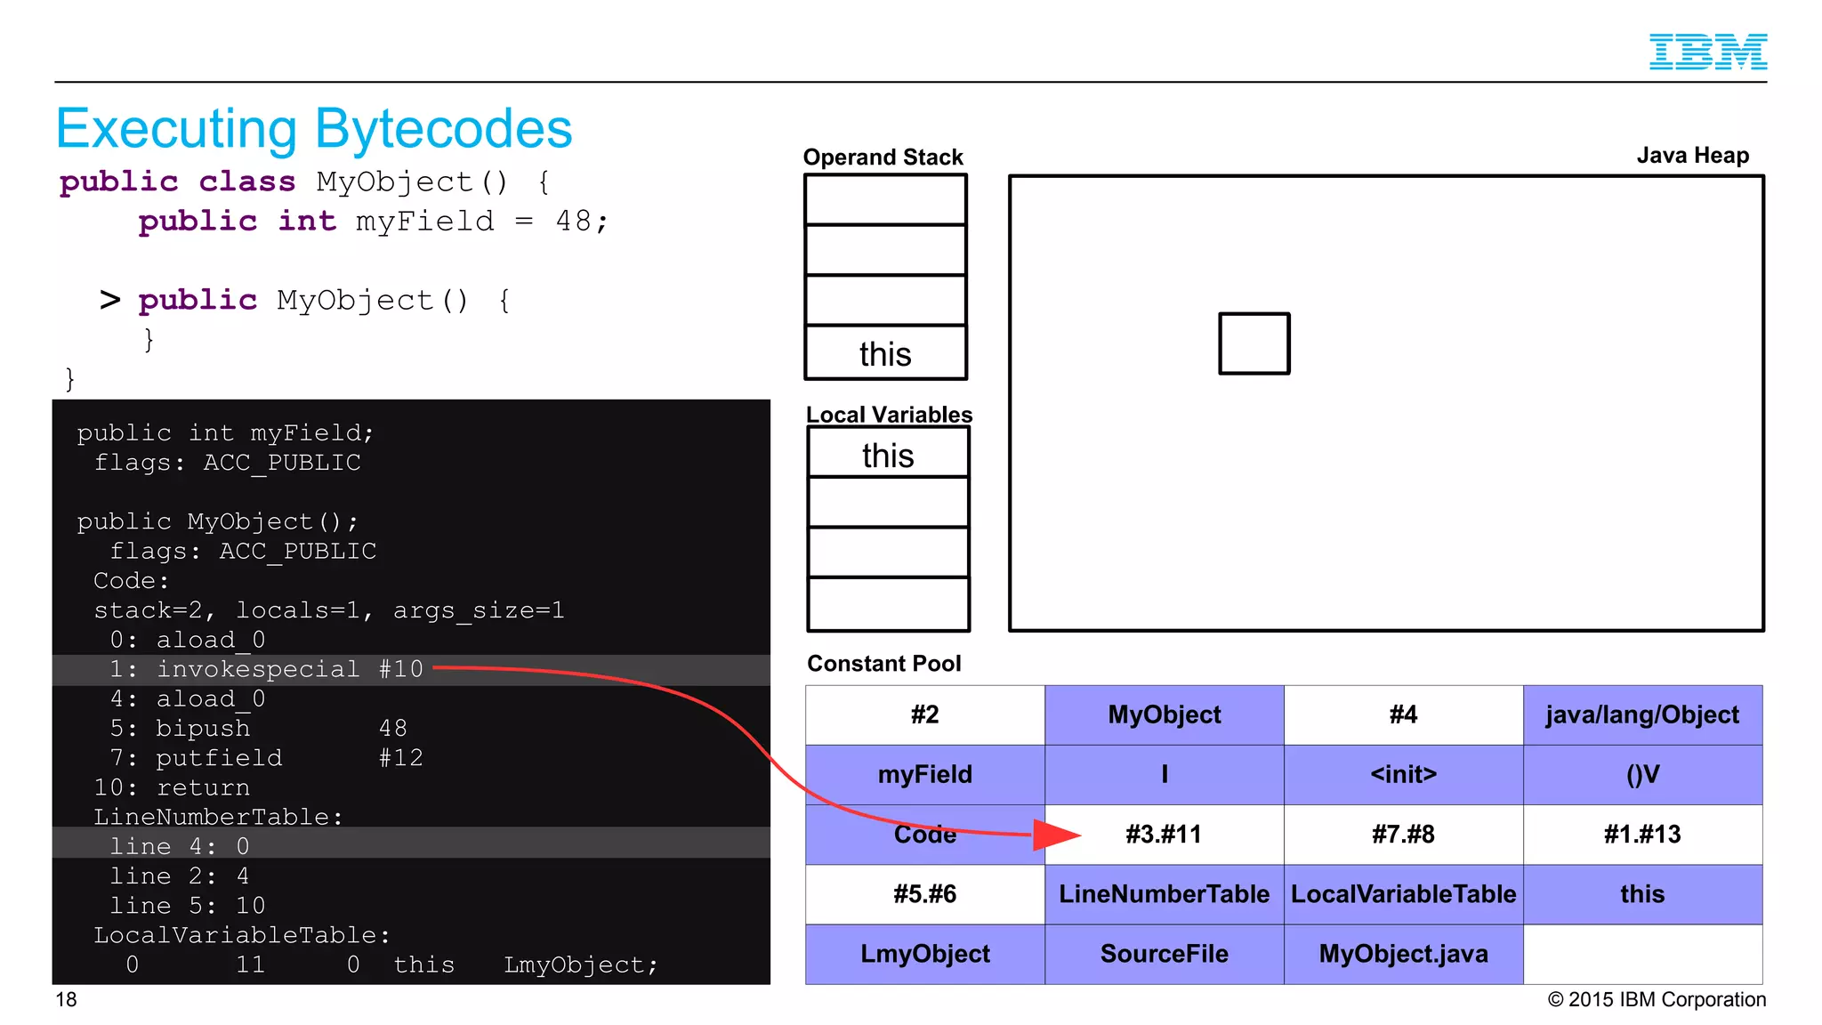Click the 'LmyObject;' local variable table entry
The width and height of the screenshot is (1822, 1025).
click(581, 965)
